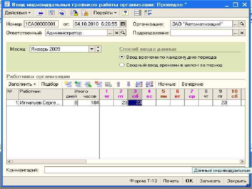This screenshot has height=189, width=252.
Task: Click the grayed finish editing icon
Action: coord(108,84)
